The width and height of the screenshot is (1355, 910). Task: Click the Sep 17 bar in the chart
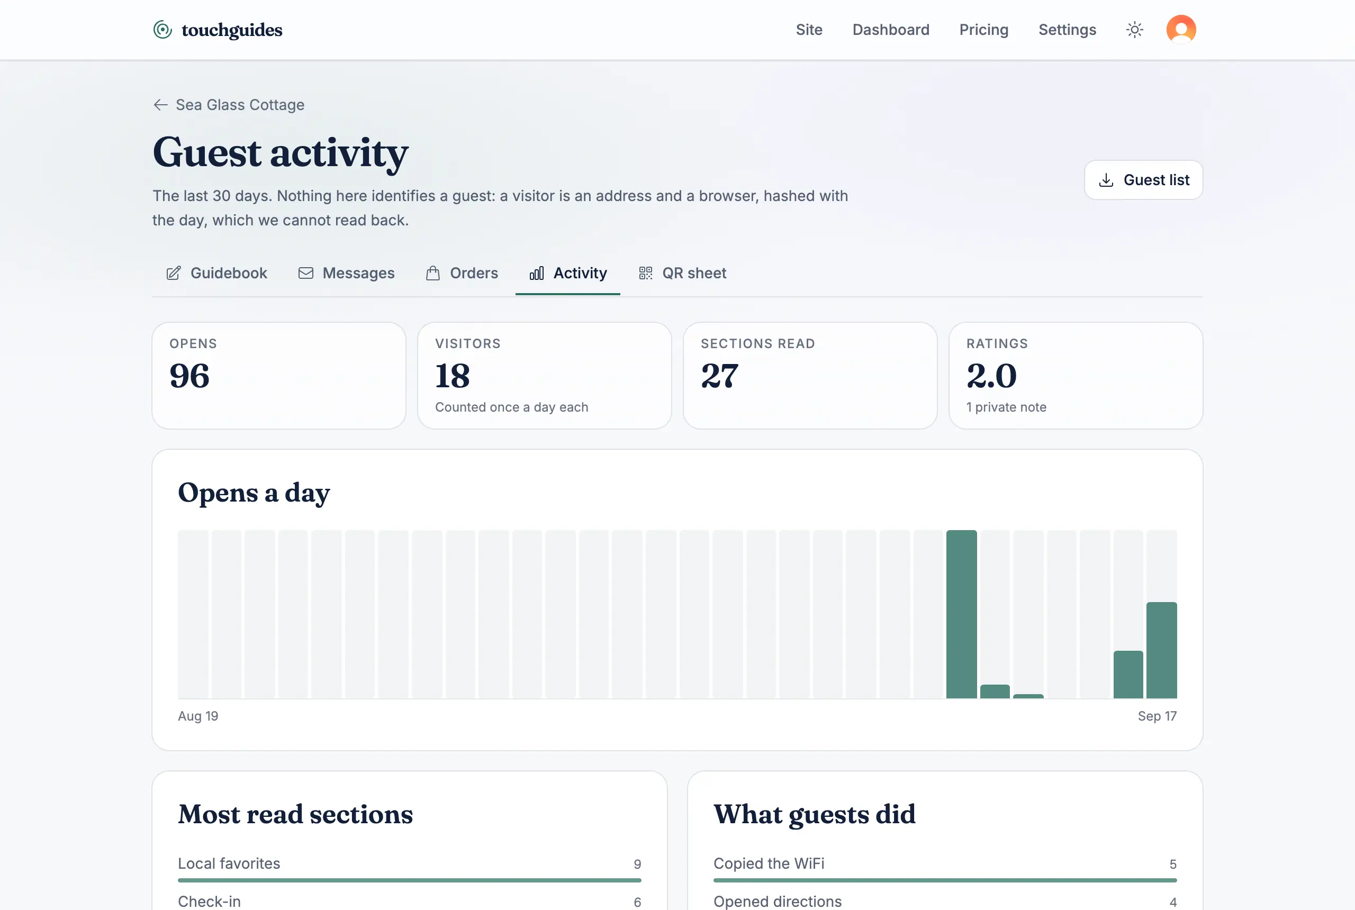[1161, 650]
